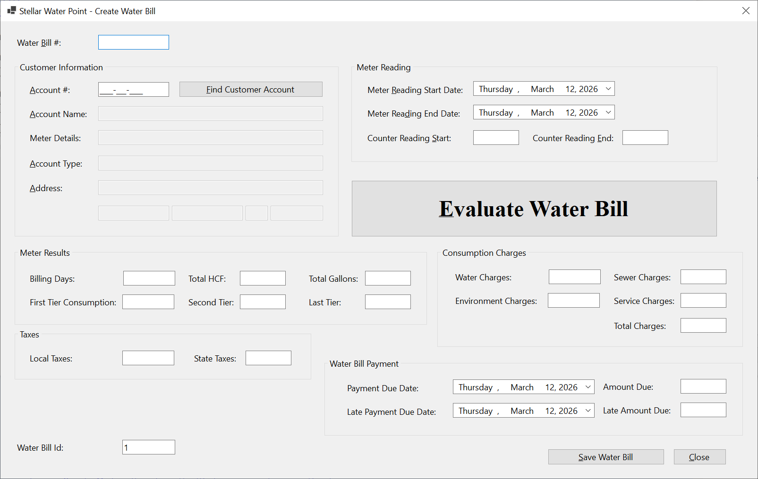The image size is (758, 479).
Task: Select the year in Payment Due Date
Action: pyautogui.click(x=568, y=387)
